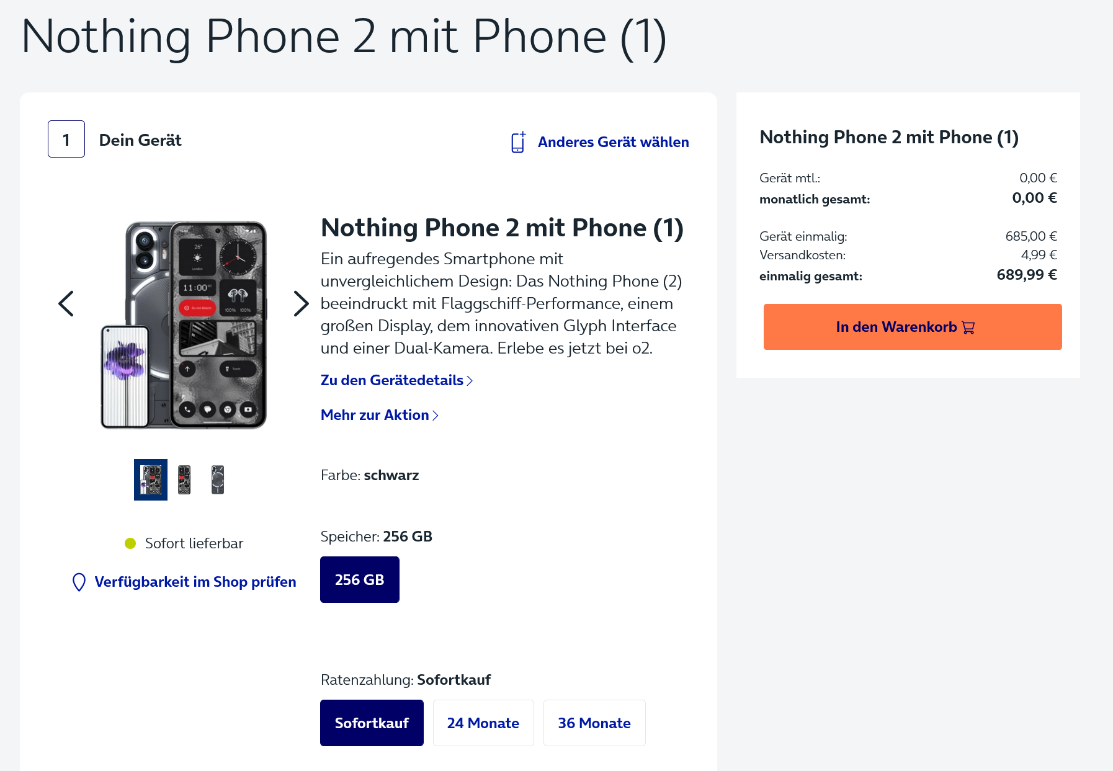
Task: Click the previous image arrow
Action: click(66, 303)
